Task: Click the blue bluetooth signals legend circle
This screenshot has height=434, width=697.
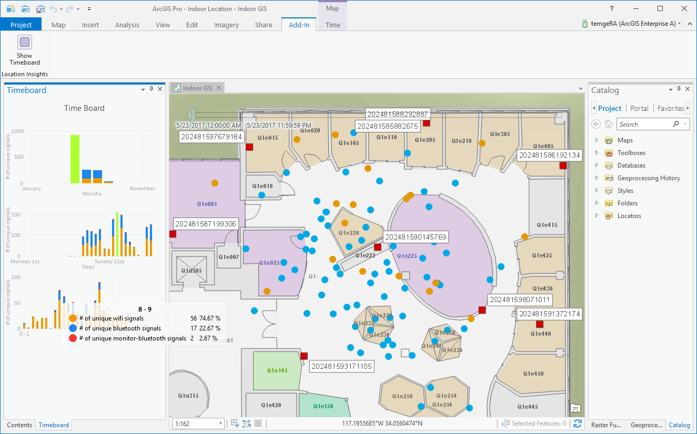Action: (x=73, y=328)
